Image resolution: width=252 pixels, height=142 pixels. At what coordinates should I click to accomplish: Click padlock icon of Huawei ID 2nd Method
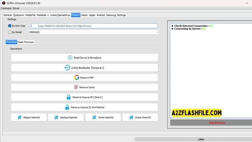pyautogui.click(x=67, y=107)
